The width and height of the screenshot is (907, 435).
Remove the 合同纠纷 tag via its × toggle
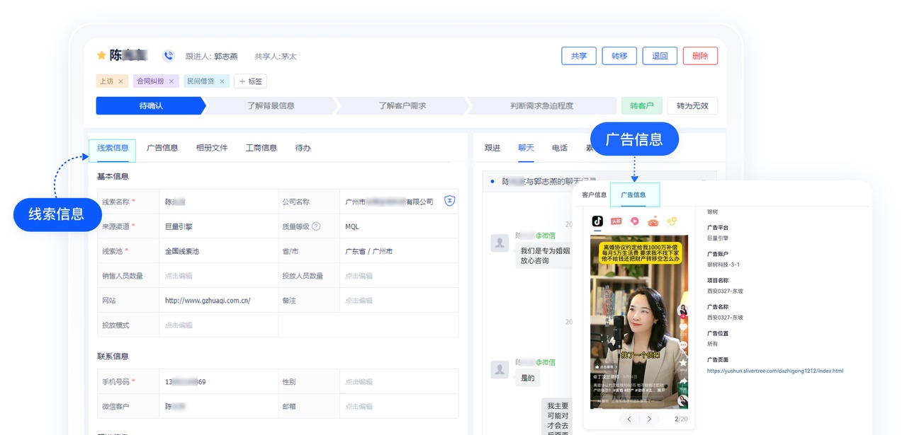click(170, 81)
